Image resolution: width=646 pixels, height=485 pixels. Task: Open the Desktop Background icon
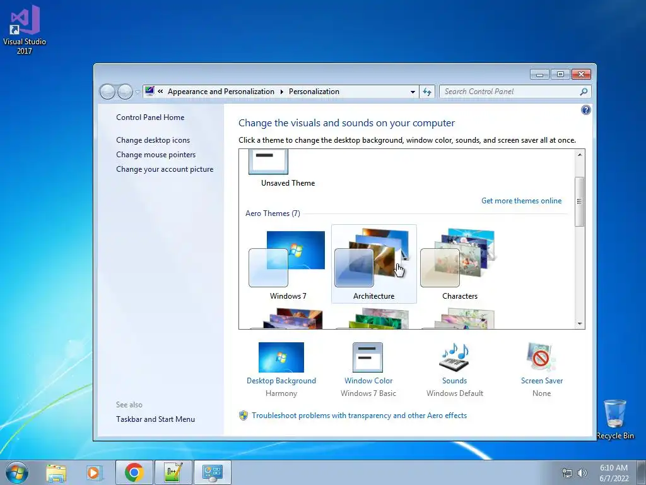click(x=281, y=357)
